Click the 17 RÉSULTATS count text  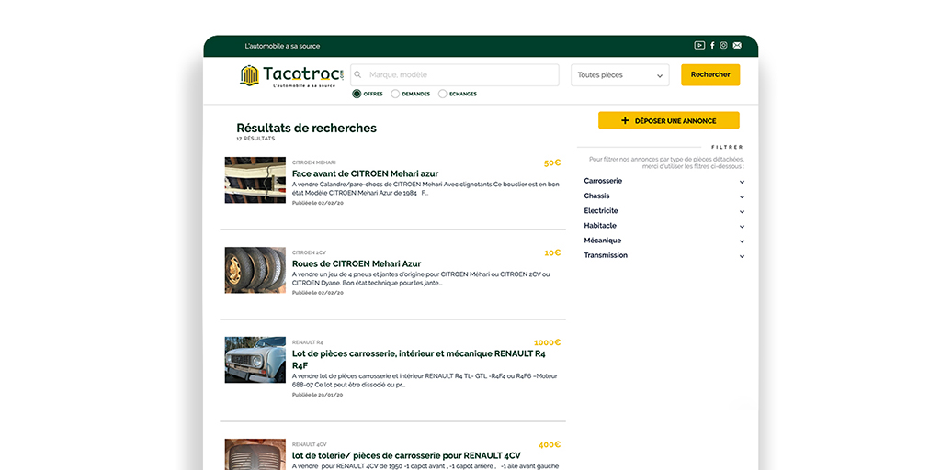coord(255,139)
